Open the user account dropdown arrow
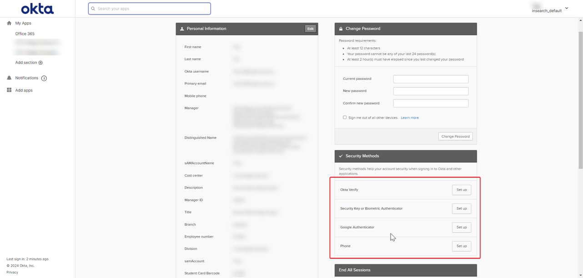The width and height of the screenshot is (583, 278). click(567, 8)
